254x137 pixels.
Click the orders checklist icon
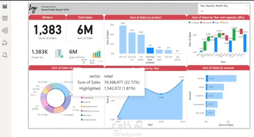coord(59,54)
